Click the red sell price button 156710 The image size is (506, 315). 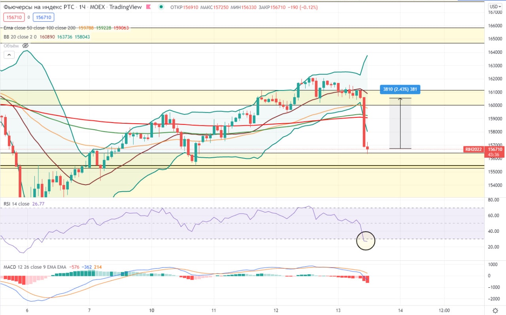[x=13, y=17]
